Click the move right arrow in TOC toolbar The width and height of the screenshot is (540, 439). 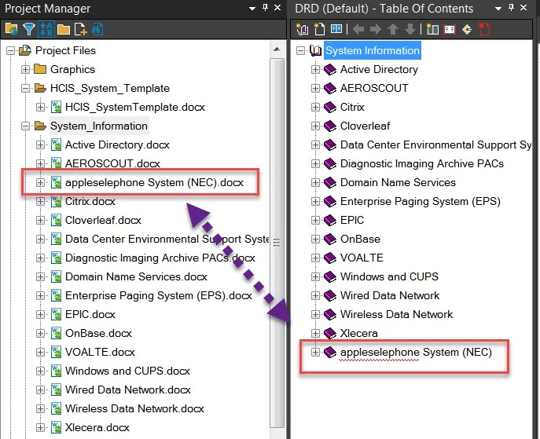point(376,30)
